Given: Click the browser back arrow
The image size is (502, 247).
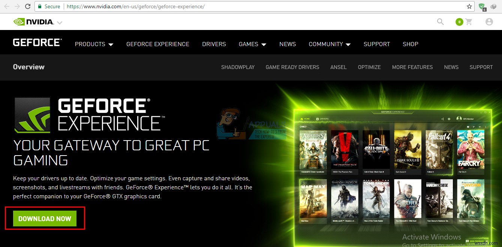Looking at the screenshot, I should (x=7, y=6).
